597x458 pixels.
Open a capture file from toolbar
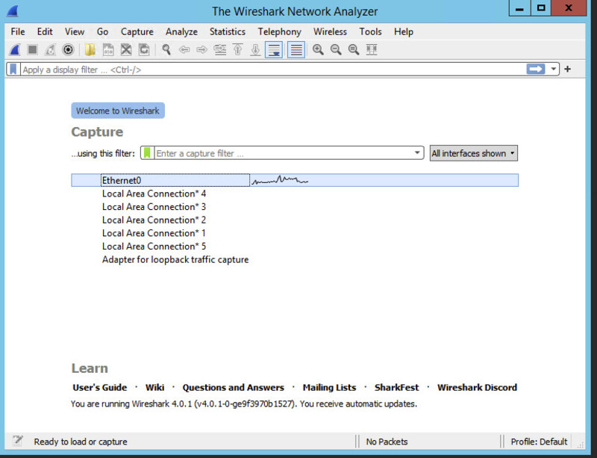90,50
